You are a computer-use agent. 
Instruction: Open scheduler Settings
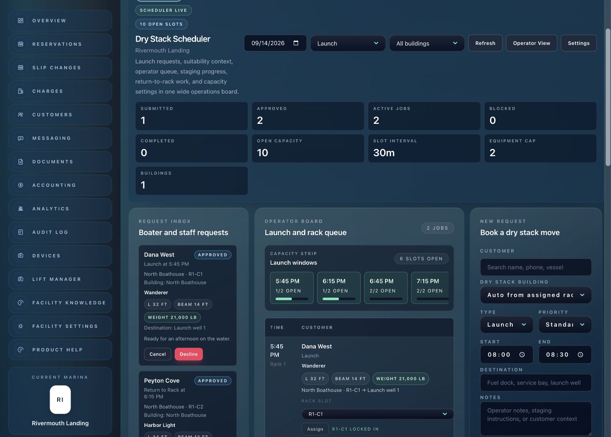click(579, 43)
